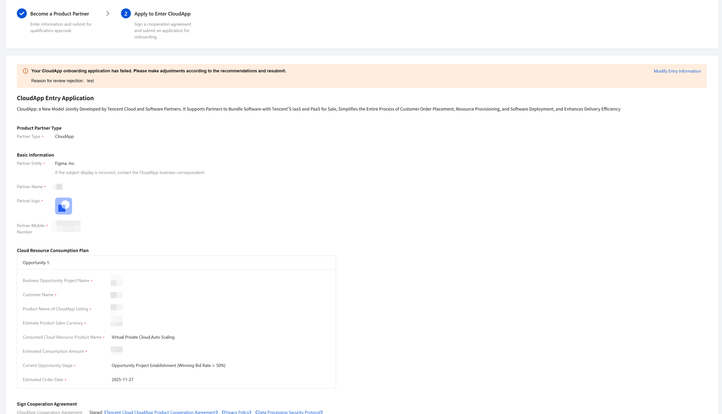This screenshot has height=414, width=722.
Task: Click the step 2 number circle
Action: point(126,13)
